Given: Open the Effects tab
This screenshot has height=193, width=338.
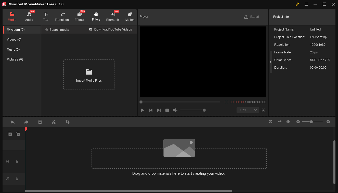Looking at the screenshot, I should click(x=79, y=17).
